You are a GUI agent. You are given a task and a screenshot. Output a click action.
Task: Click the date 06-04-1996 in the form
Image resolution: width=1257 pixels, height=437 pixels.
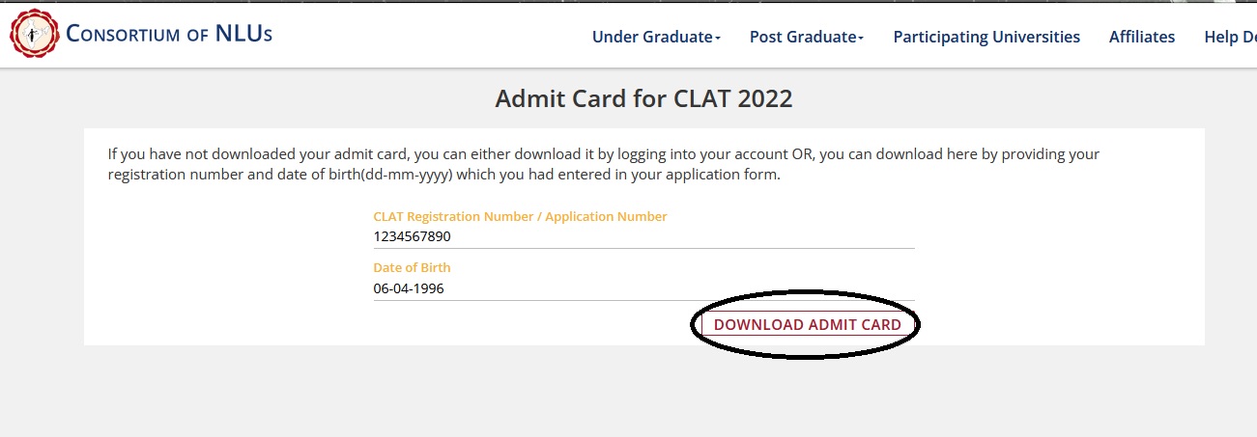pos(409,288)
